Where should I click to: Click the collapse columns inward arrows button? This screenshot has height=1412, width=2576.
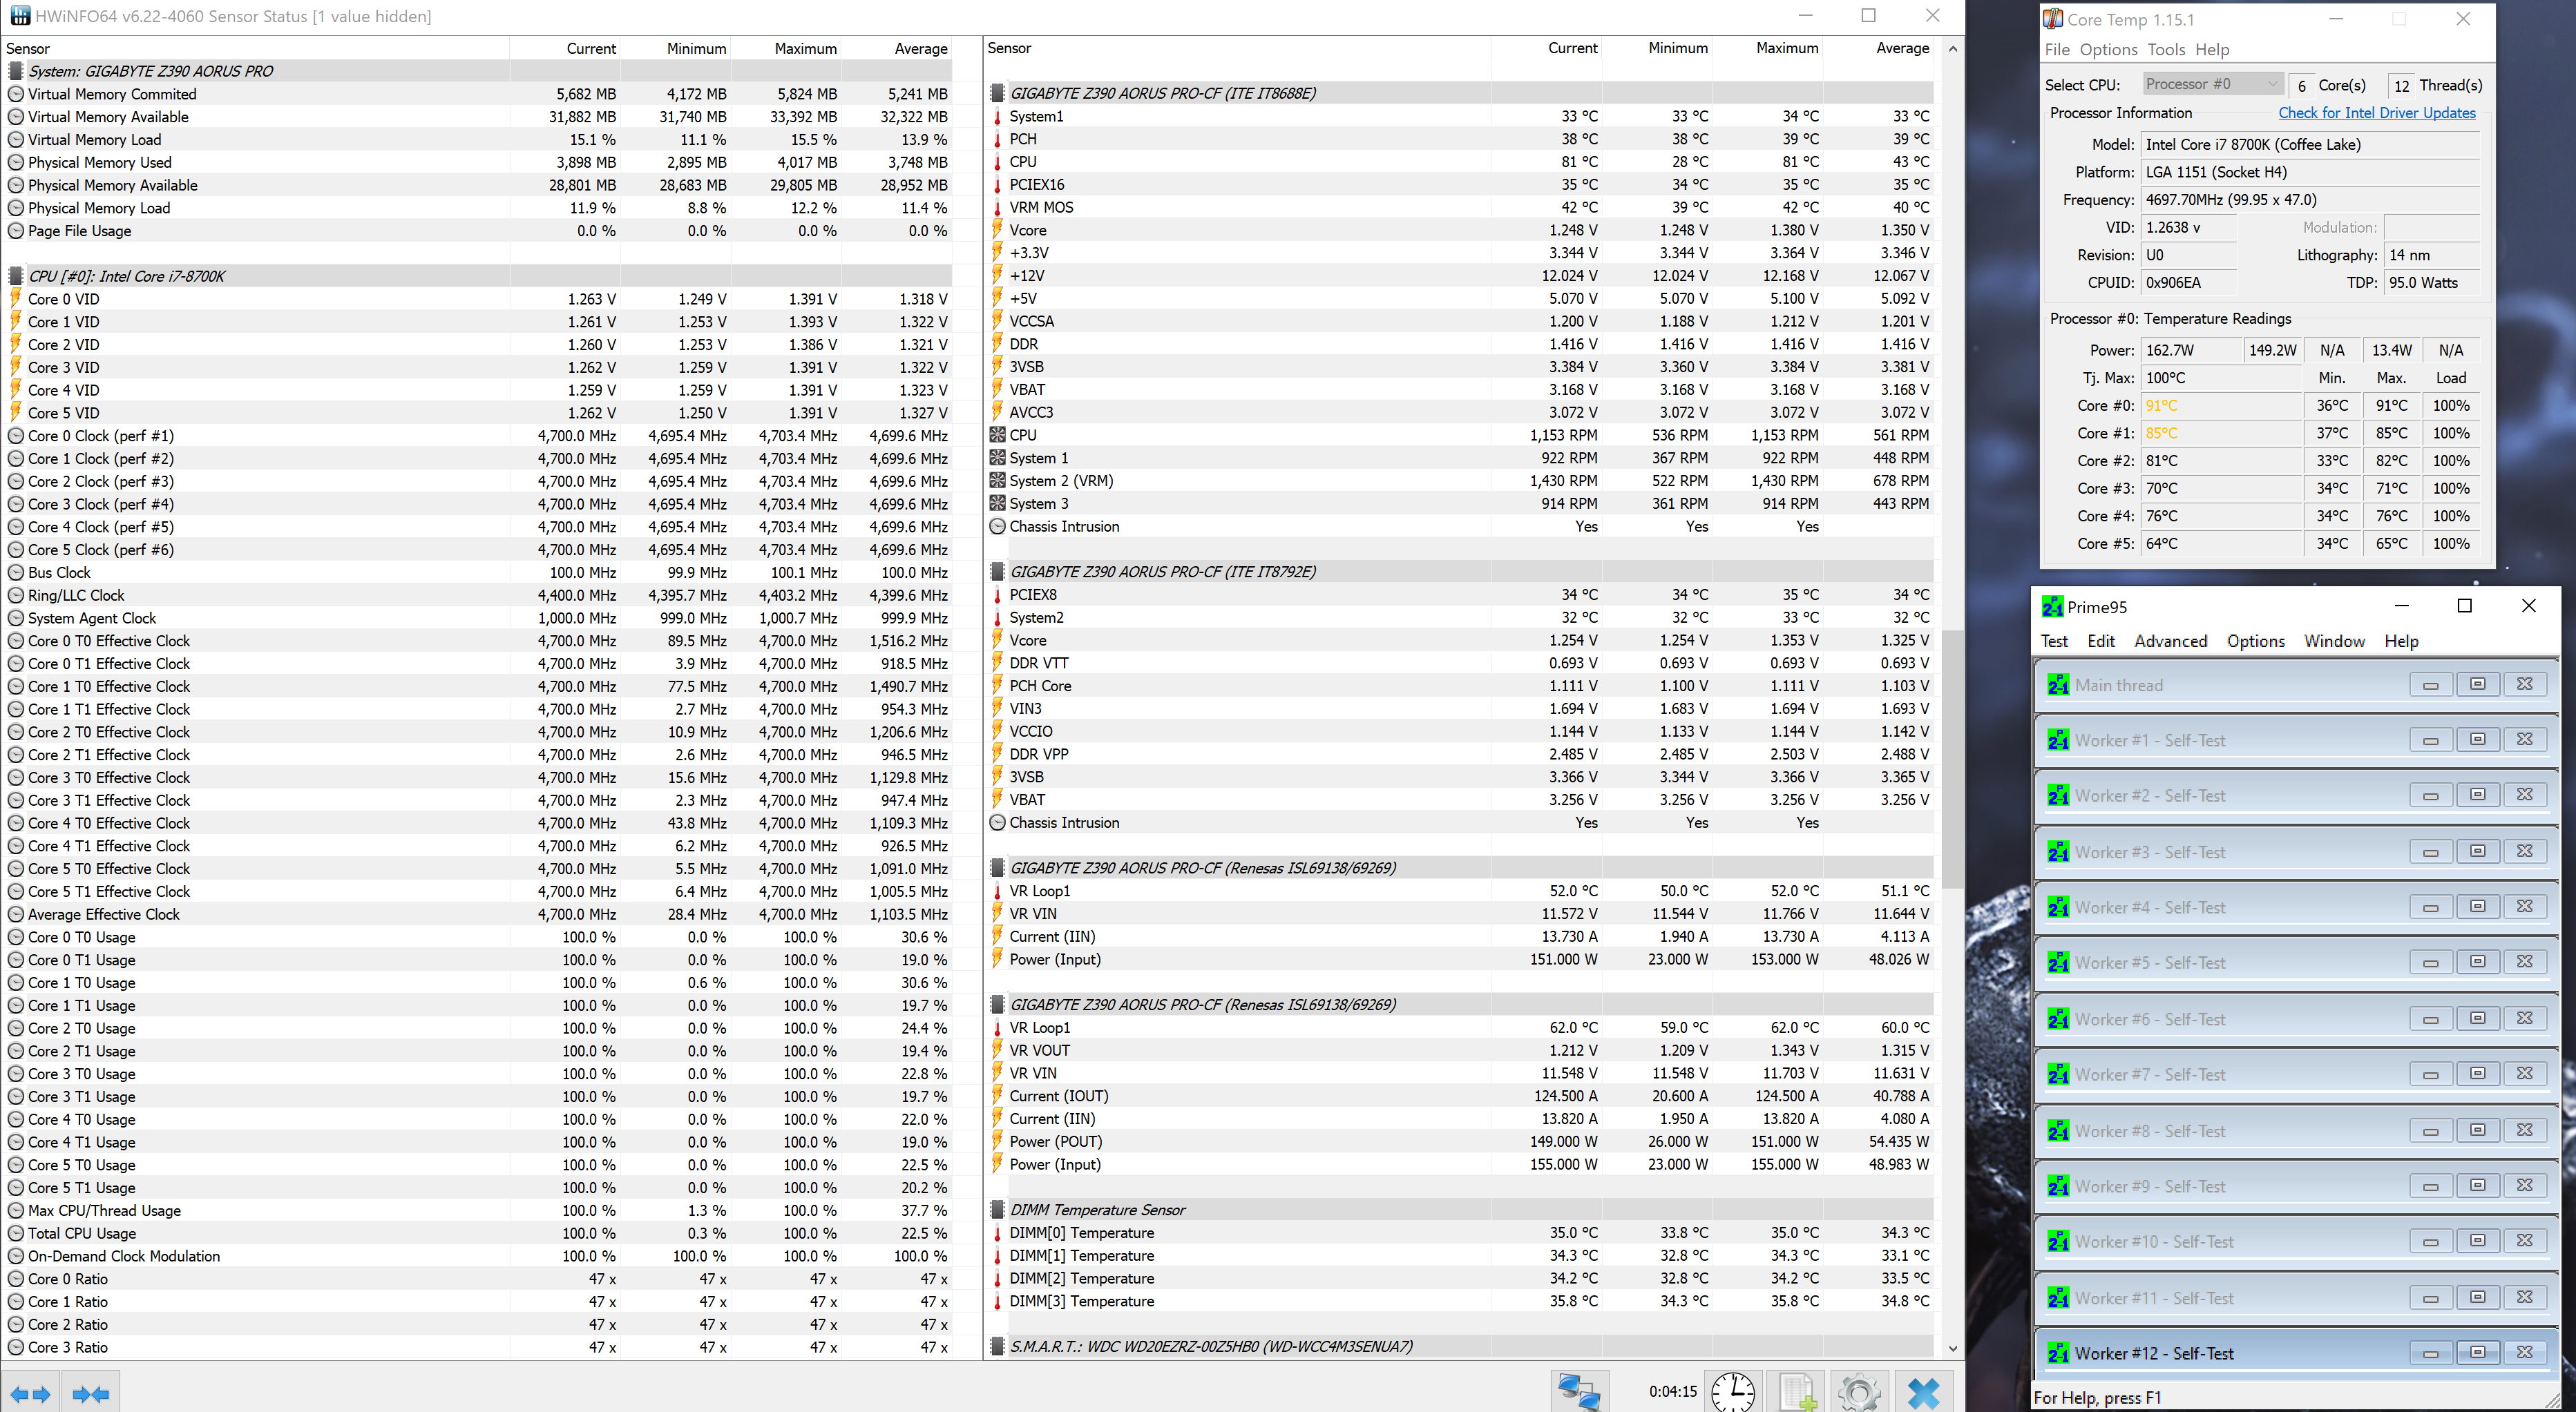(x=91, y=1393)
